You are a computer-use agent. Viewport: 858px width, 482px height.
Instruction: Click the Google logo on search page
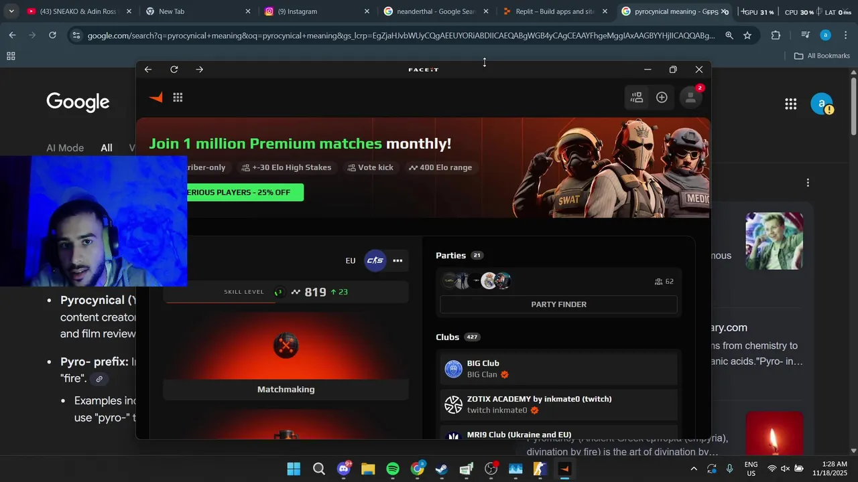(x=78, y=102)
